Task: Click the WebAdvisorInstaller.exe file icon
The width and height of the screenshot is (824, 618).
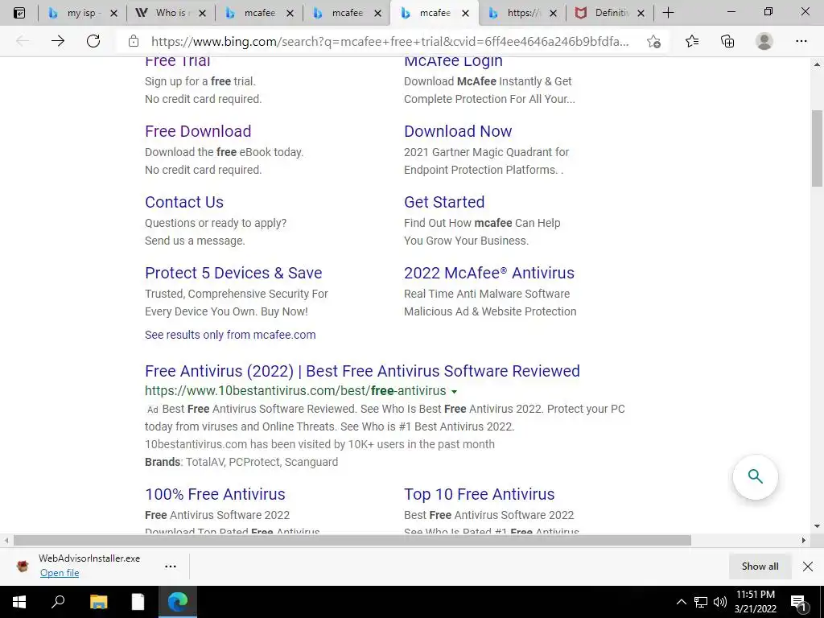Action: 22,566
